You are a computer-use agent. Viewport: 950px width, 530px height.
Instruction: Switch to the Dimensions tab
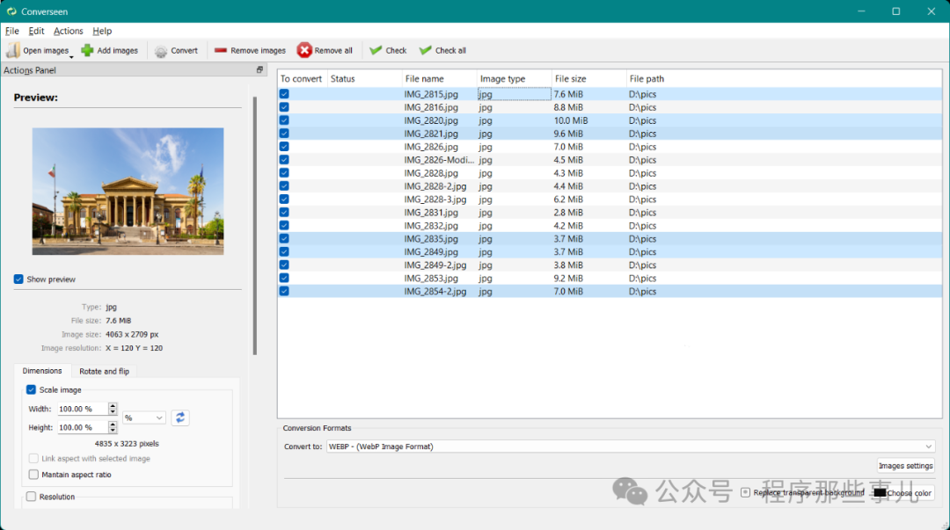[42, 371]
